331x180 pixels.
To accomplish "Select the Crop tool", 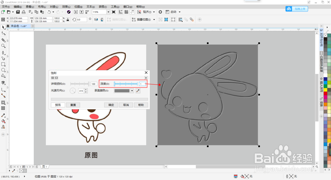I will 3,40.
